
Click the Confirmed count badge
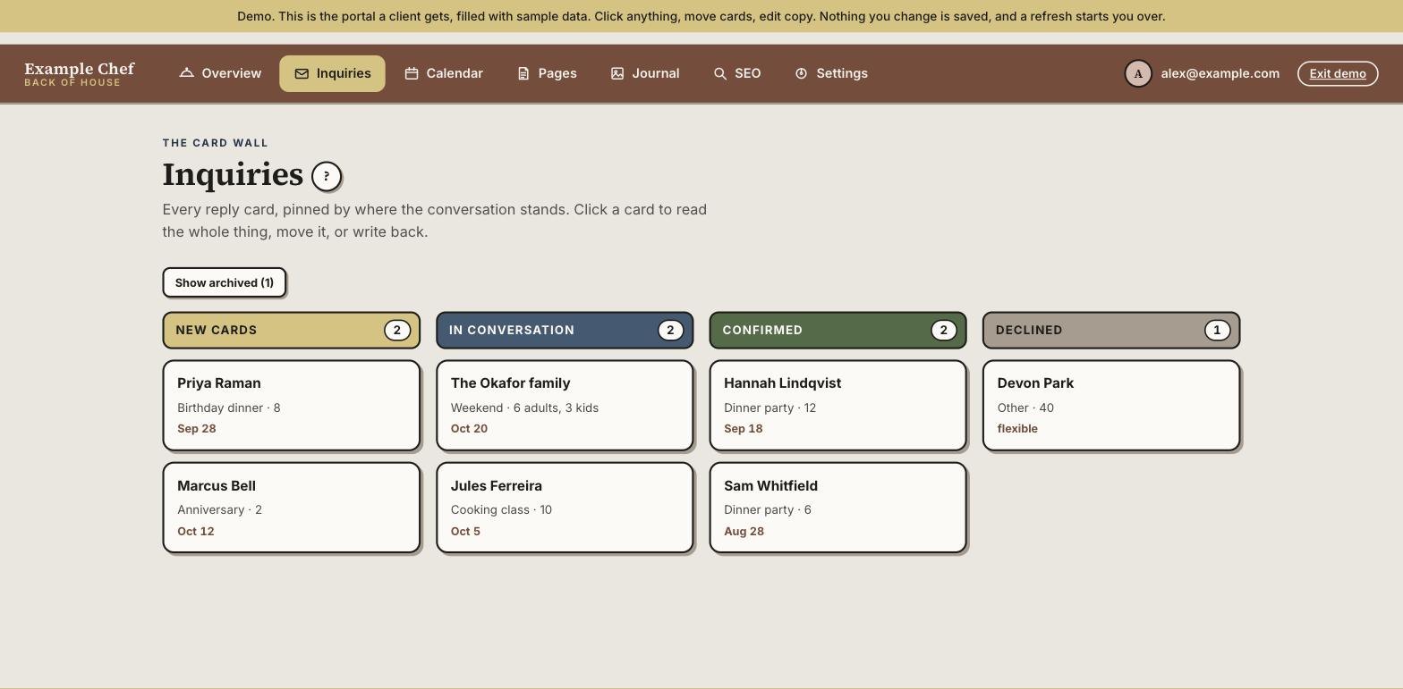click(x=943, y=330)
